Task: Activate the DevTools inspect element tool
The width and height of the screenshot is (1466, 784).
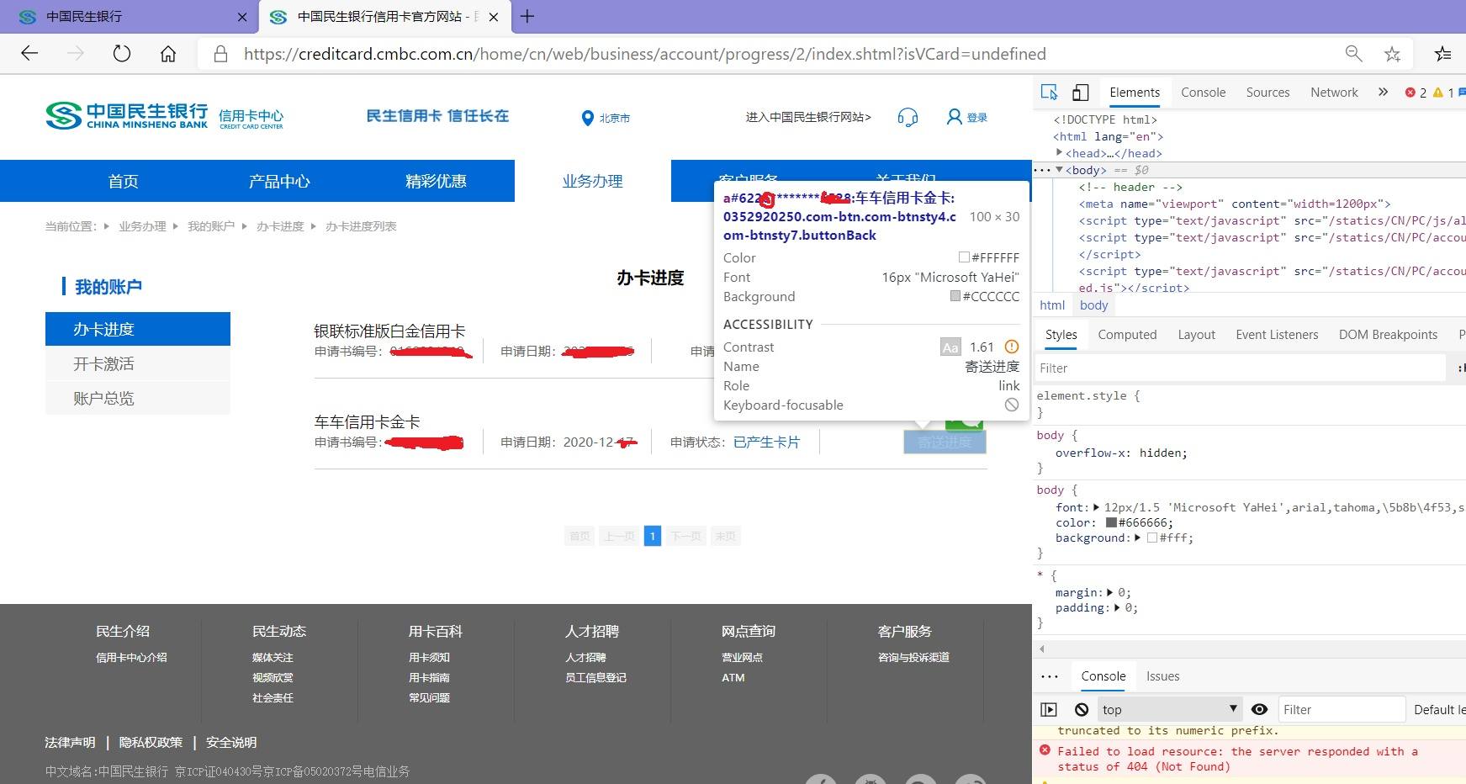Action: (1049, 93)
